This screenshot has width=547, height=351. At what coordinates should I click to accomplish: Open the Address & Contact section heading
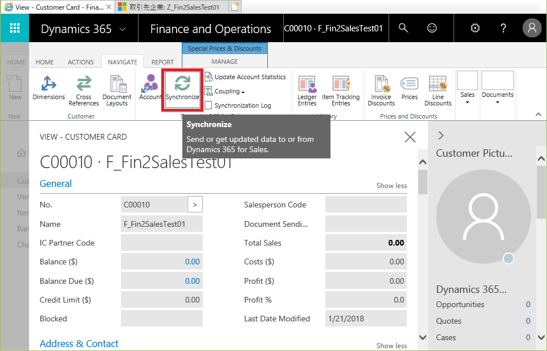click(x=79, y=344)
